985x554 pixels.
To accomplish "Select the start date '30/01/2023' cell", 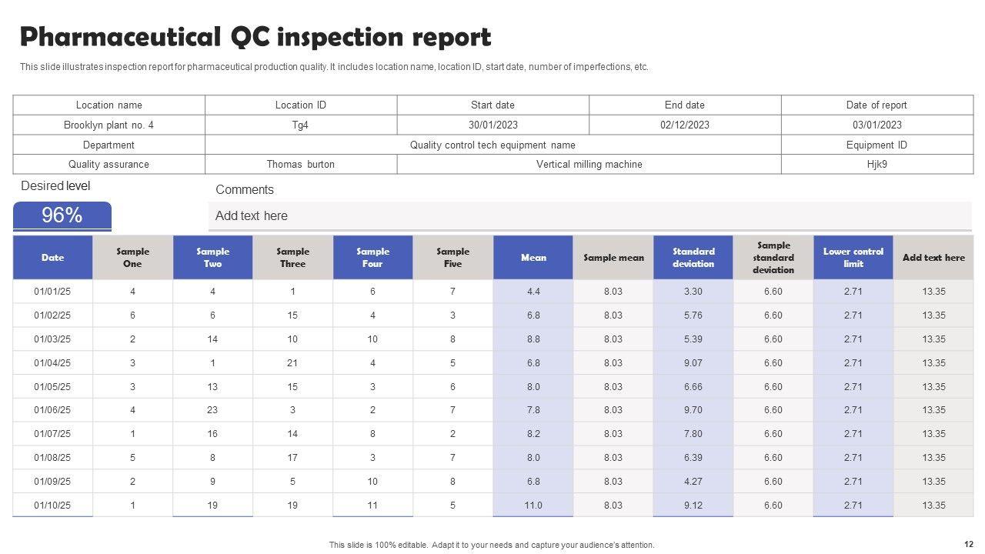I will tap(493, 125).
